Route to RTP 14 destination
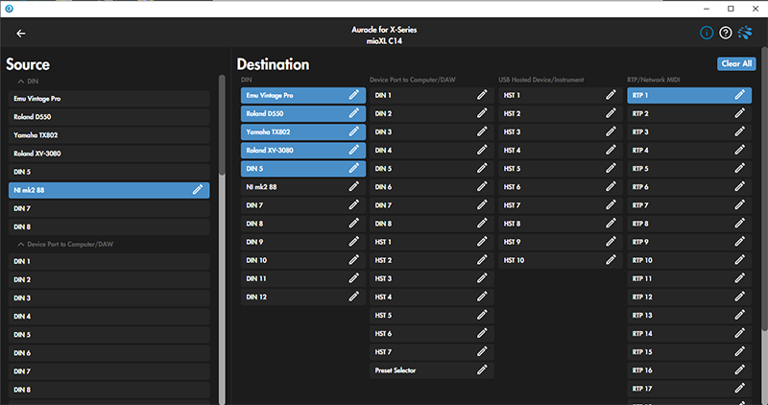This screenshot has width=768, height=405. pos(689,333)
